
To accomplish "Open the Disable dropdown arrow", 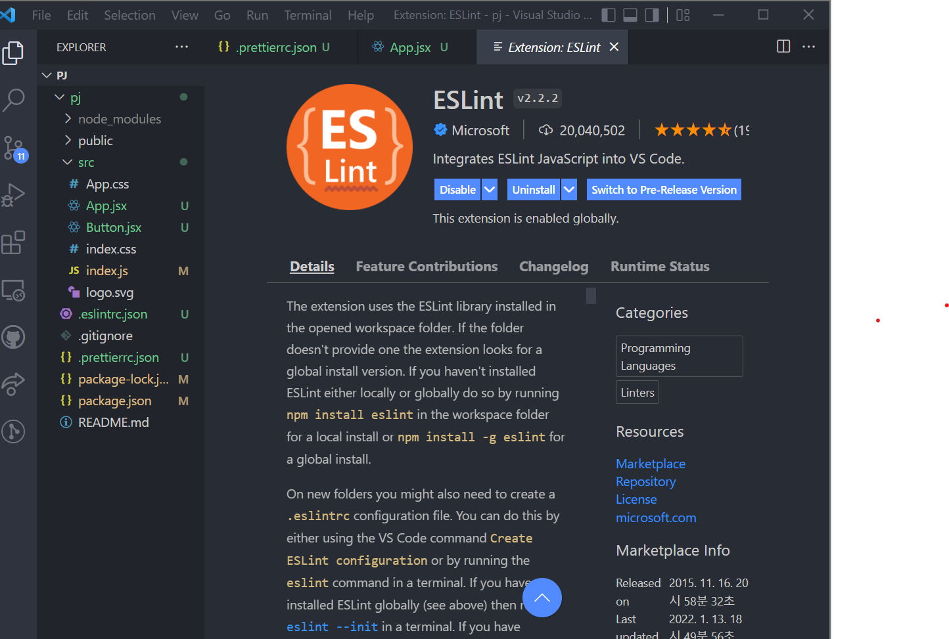I will (490, 190).
